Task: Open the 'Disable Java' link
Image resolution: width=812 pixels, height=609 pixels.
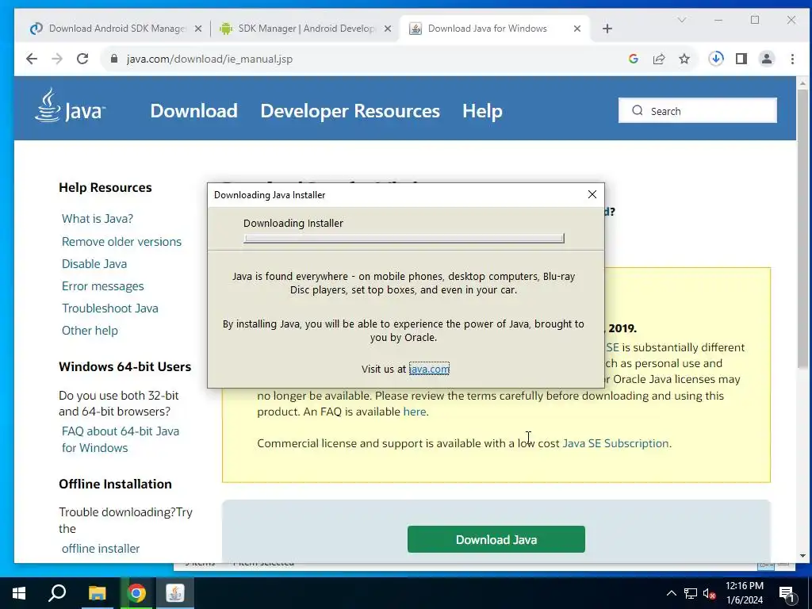Action: pyautogui.click(x=94, y=263)
